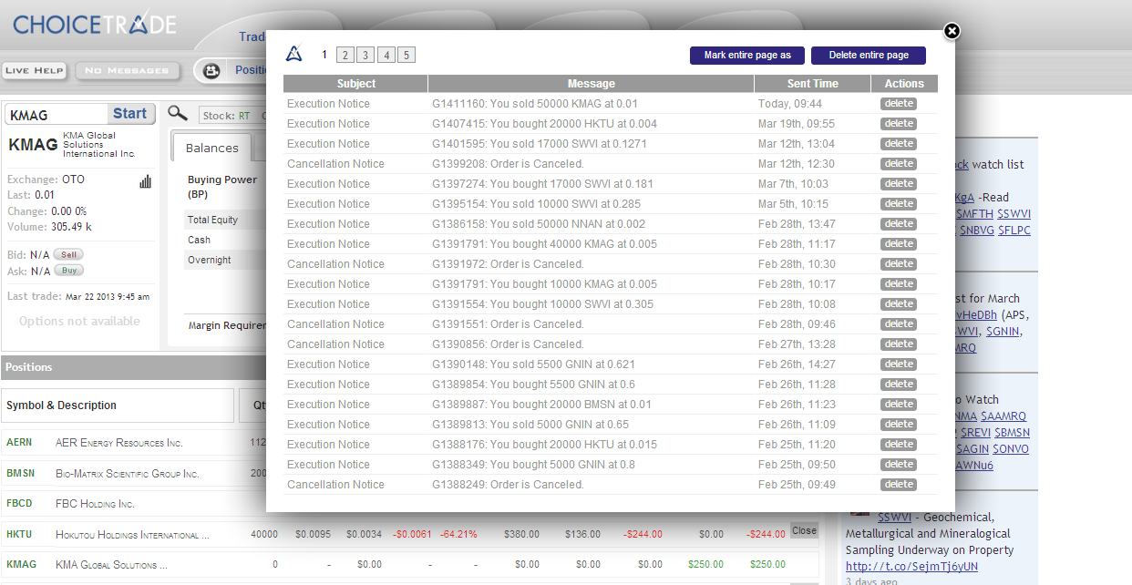The width and height of the screenshot is (1132, 585).
Task: Open the $BMSN ticker link in sidebar
Action: click(1013, 433)
